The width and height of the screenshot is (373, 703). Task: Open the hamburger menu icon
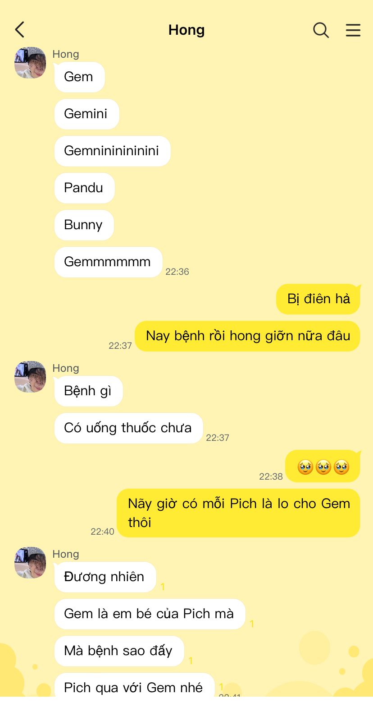[x=353, y=30]
